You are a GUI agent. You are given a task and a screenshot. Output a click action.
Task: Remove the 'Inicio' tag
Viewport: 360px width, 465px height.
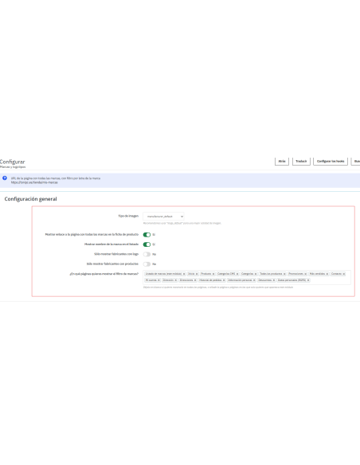197,274
